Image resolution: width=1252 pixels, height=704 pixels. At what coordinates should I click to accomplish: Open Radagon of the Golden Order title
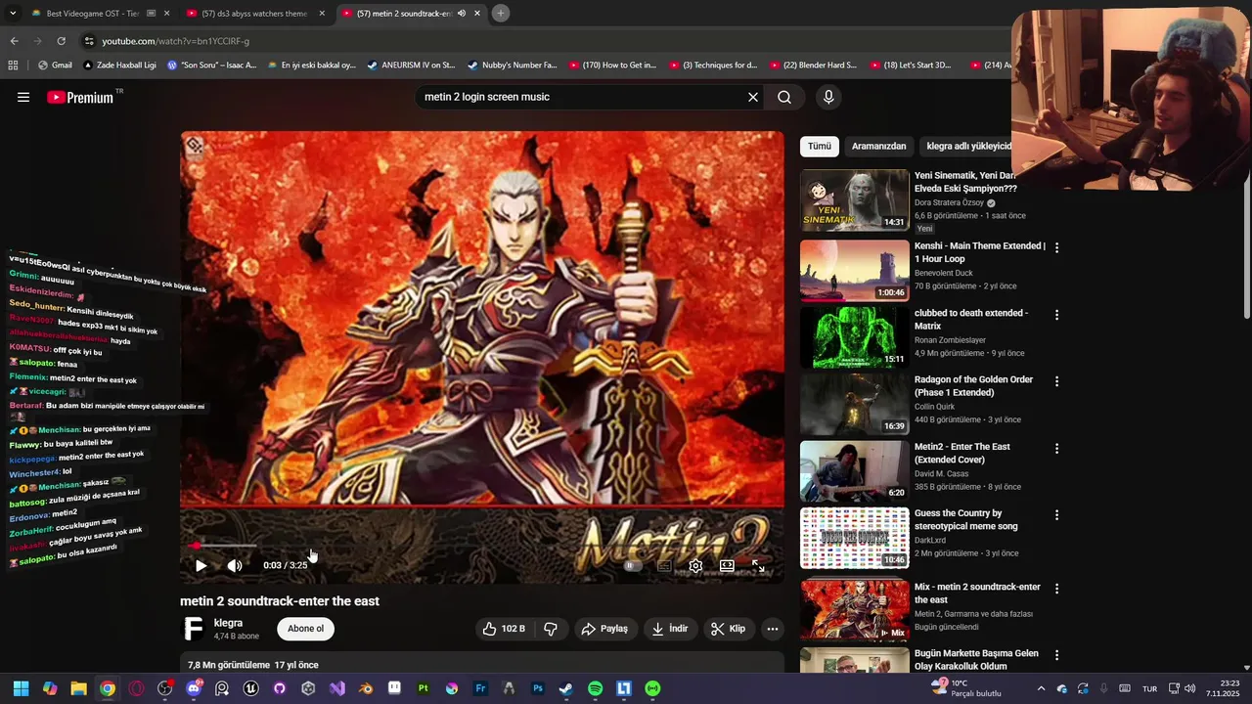[973, 386]
